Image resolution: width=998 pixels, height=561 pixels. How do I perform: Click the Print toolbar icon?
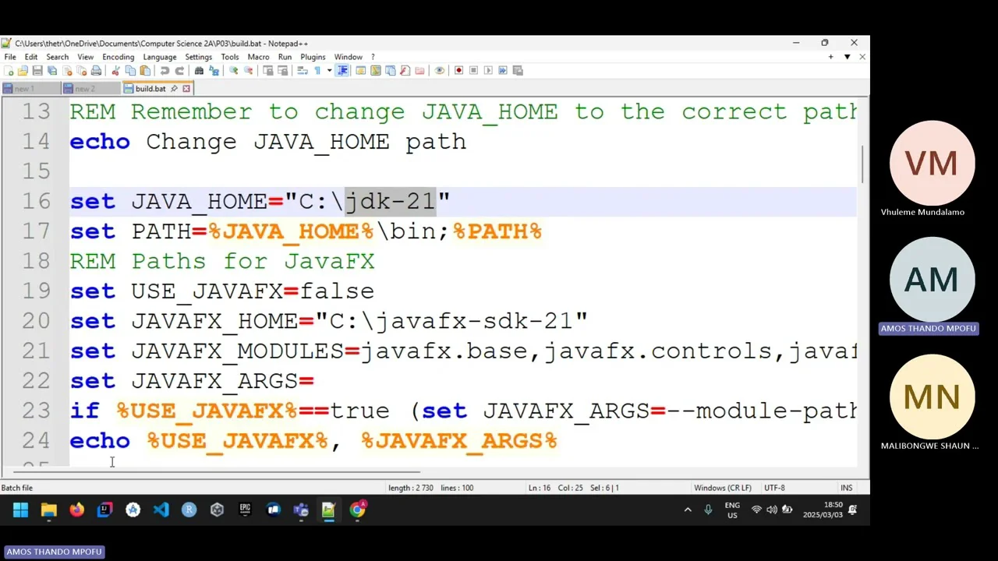click(96, 70)
